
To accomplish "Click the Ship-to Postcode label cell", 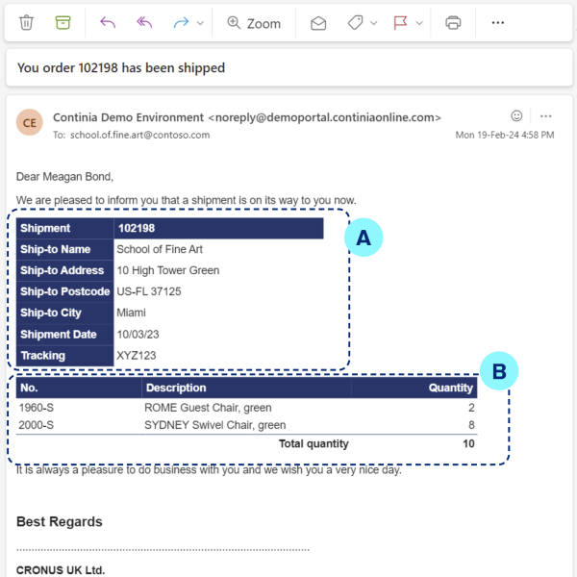I will coord(64,291).
